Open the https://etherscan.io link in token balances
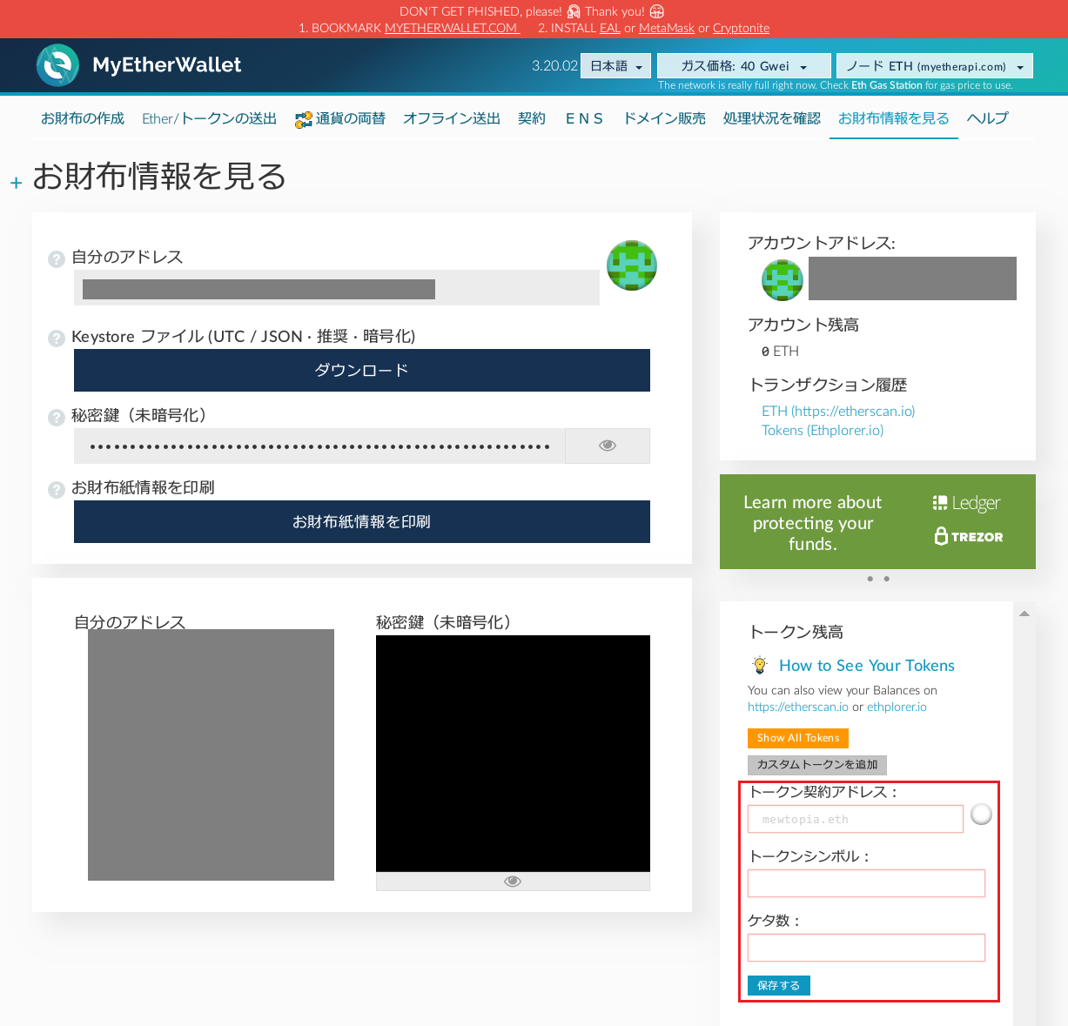 click(798, 707)
